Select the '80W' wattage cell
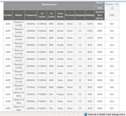The image size is (126, 116). (90, 87)
